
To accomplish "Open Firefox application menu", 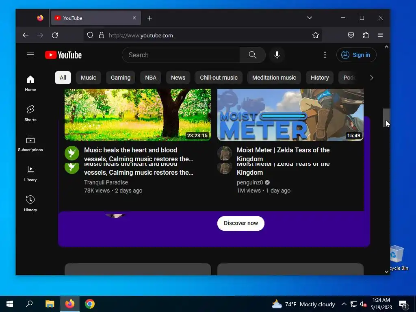I will click(x=380, y=35).
